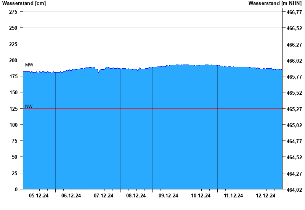Click the 100 tick label on left axis
This screenshot has height=210, width=305.
pos(13,125)
